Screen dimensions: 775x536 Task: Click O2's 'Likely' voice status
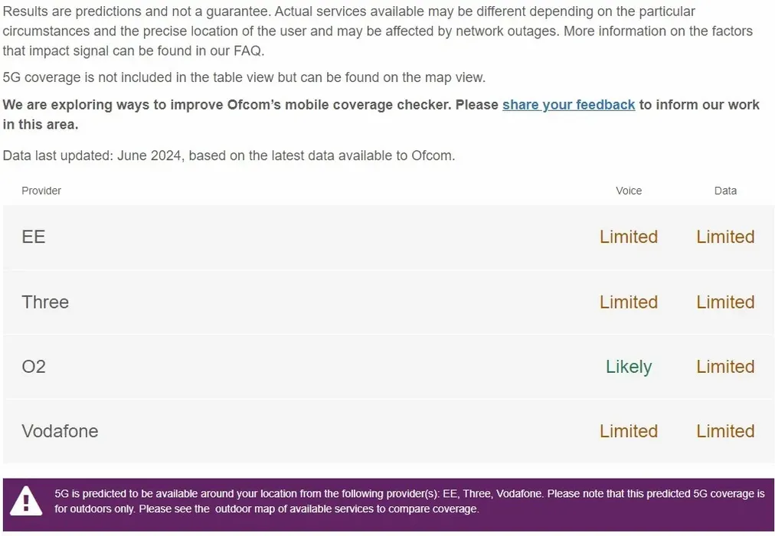point(629,367)
